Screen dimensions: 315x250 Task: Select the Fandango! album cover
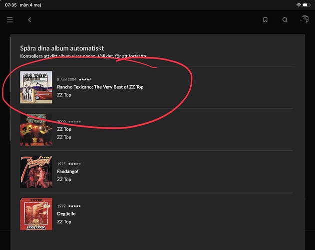[x=36, y=171]
